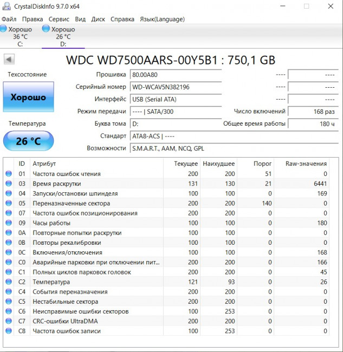This screenshot has height=352, width=343.
Task: Select the row Частота ошибок чтения
Action: (166, 173)
